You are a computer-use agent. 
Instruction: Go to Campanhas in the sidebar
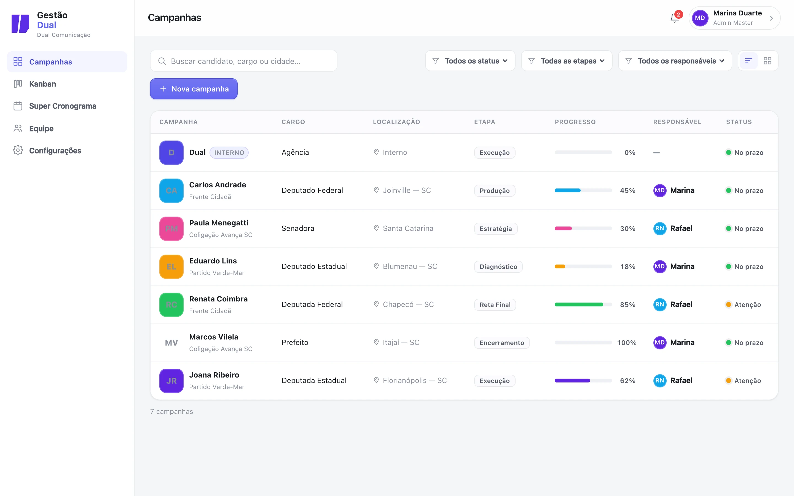tap(67, 62)
